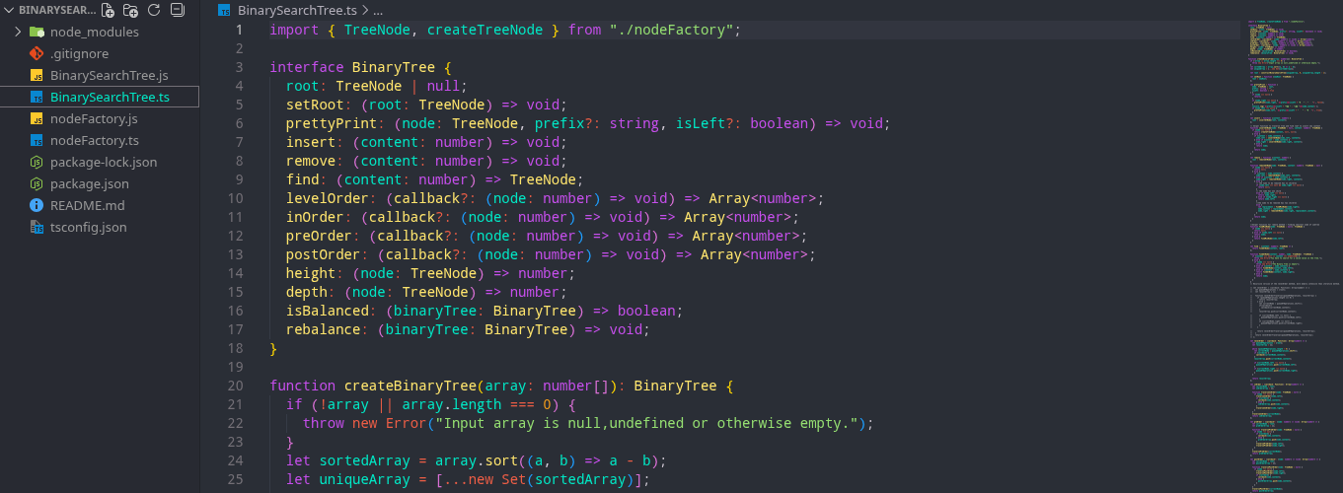Click line number 3 in the gutter
Viewport: 1343px width, 493px height.
click(x=239, y=67)
